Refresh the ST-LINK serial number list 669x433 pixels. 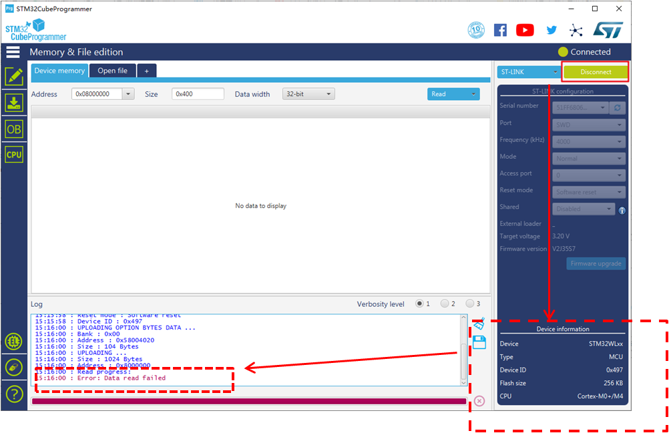pyautogui.click(x=618, y=108)
